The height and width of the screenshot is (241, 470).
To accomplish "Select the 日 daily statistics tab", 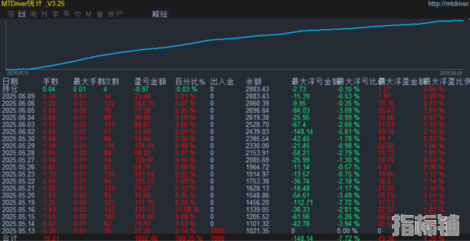I will [22, 14].
